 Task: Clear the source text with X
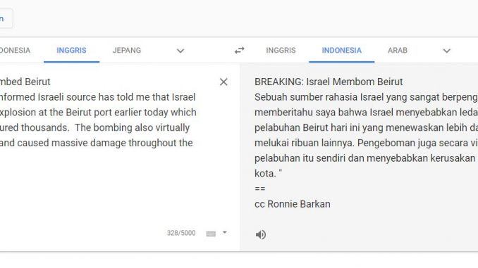223,82
